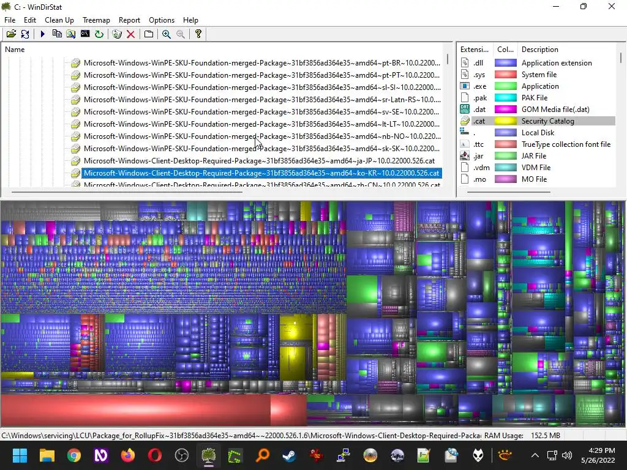627x470 pixels.
Task: Click the green Refresh Selected icon
Action: pos(99,34)
